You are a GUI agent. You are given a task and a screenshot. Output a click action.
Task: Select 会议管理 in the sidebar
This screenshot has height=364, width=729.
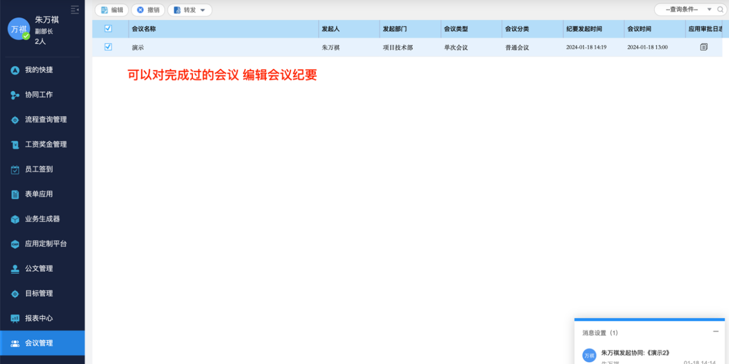39,343
